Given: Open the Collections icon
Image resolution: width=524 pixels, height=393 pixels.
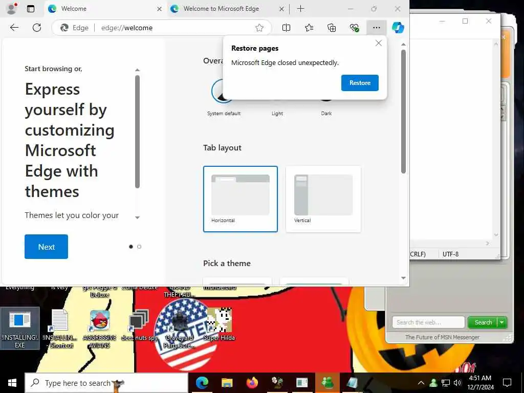Looking at the screenshot, I should 332,28.
